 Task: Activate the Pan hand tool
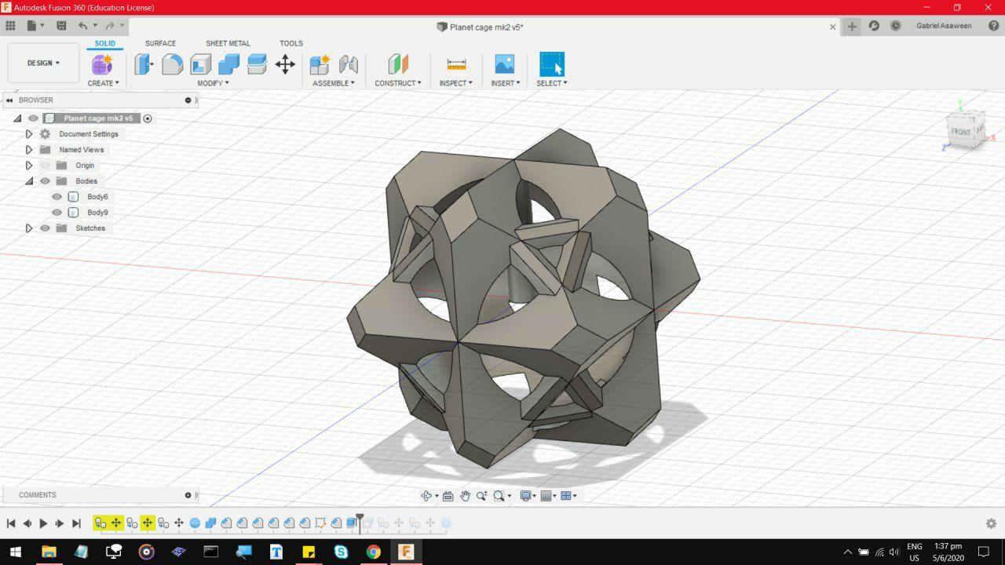pyautogui.click(x=465, y=496)
